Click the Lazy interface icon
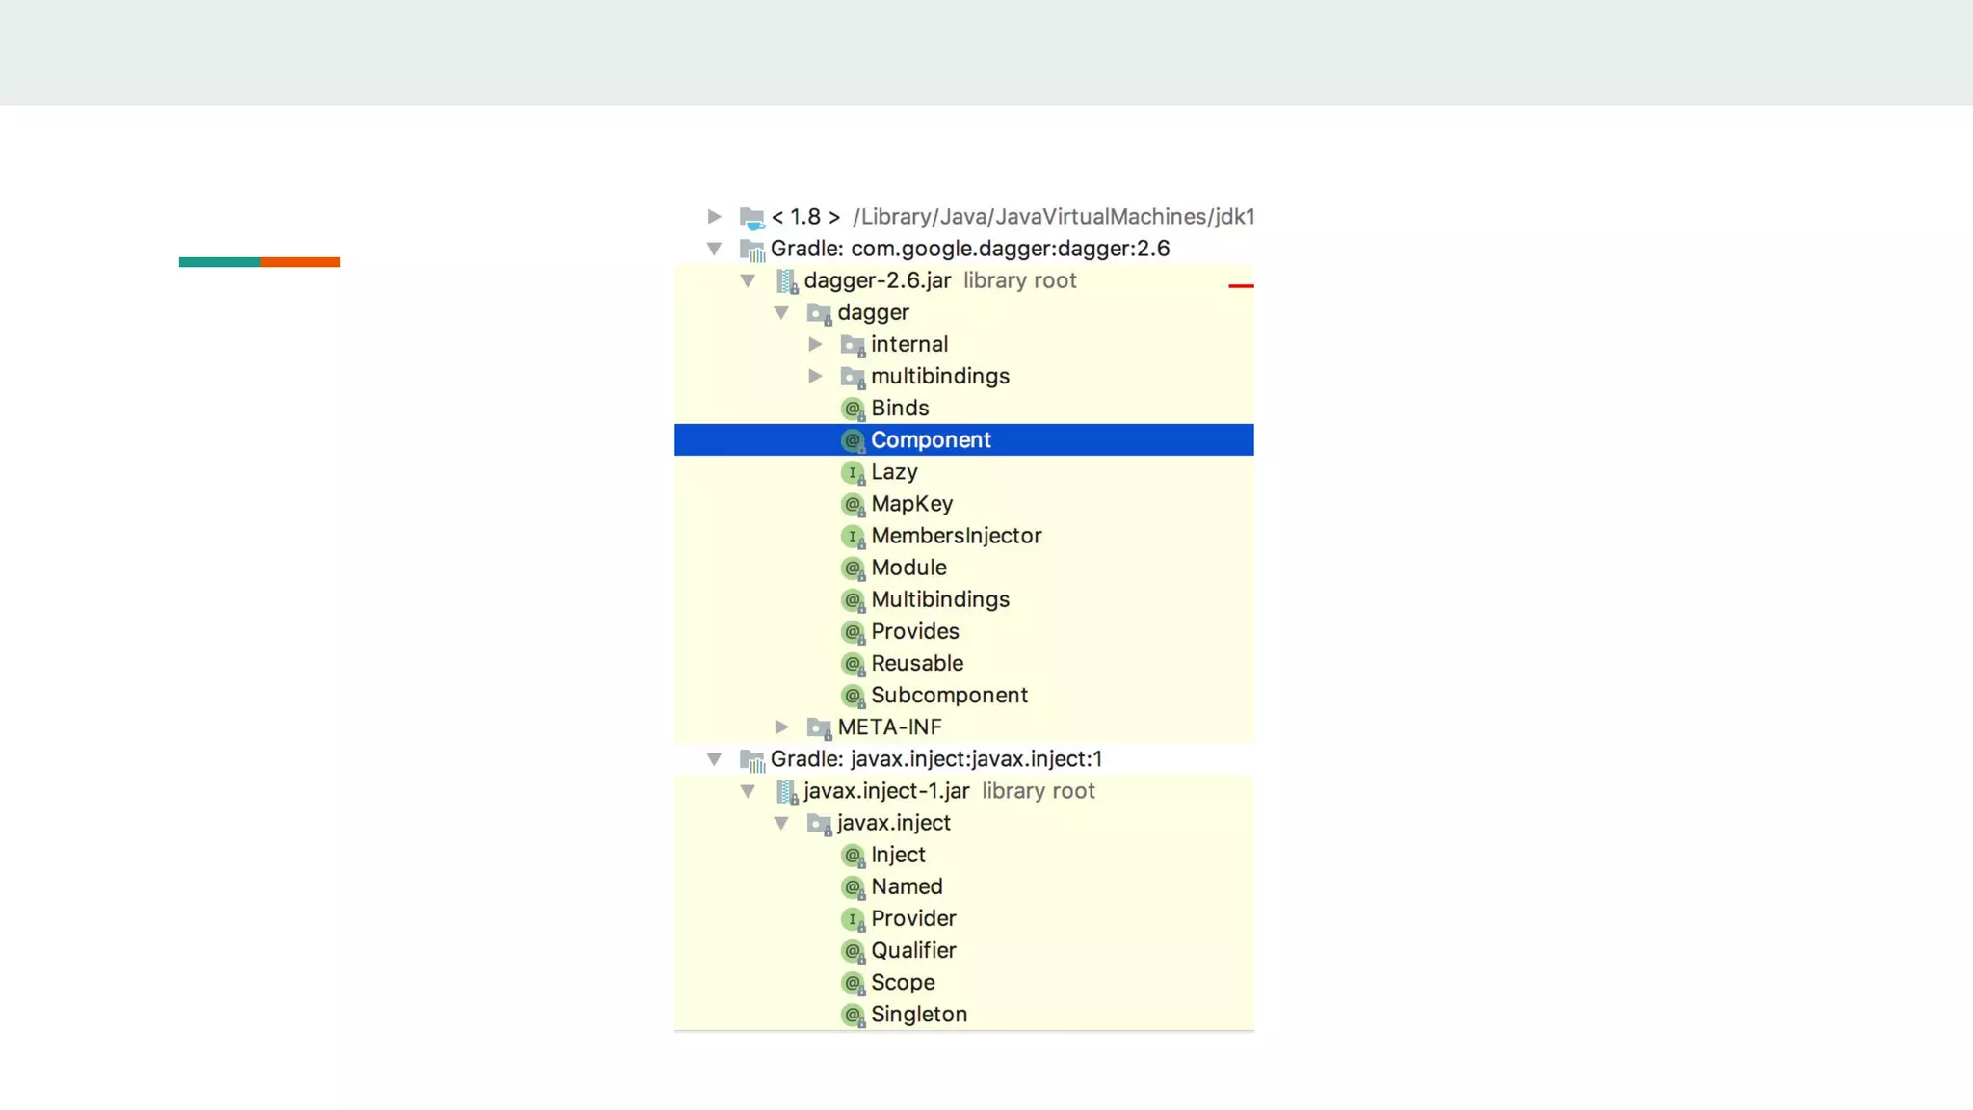 [853, 472]
